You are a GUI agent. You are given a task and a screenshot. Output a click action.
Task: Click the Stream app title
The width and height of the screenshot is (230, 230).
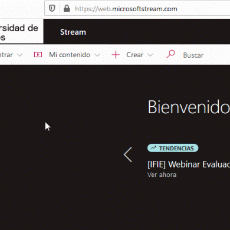click(73, 32)
